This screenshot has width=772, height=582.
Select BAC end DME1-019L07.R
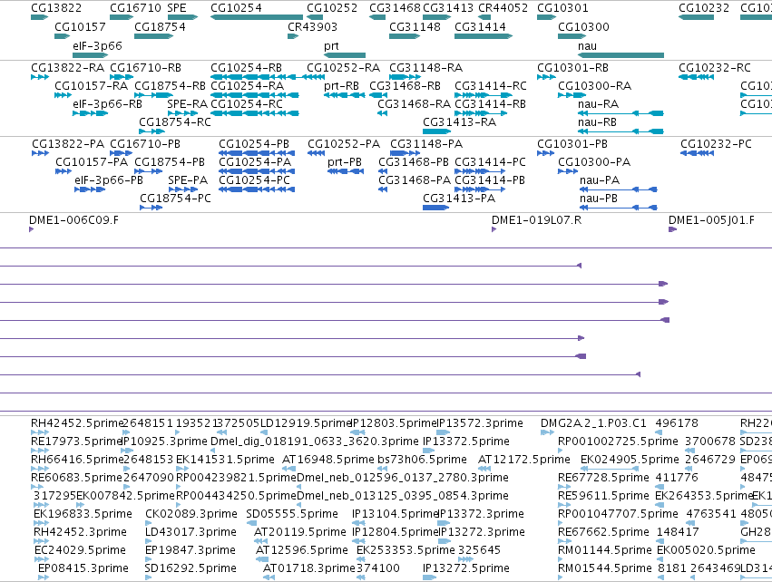(x=537, y=220)
